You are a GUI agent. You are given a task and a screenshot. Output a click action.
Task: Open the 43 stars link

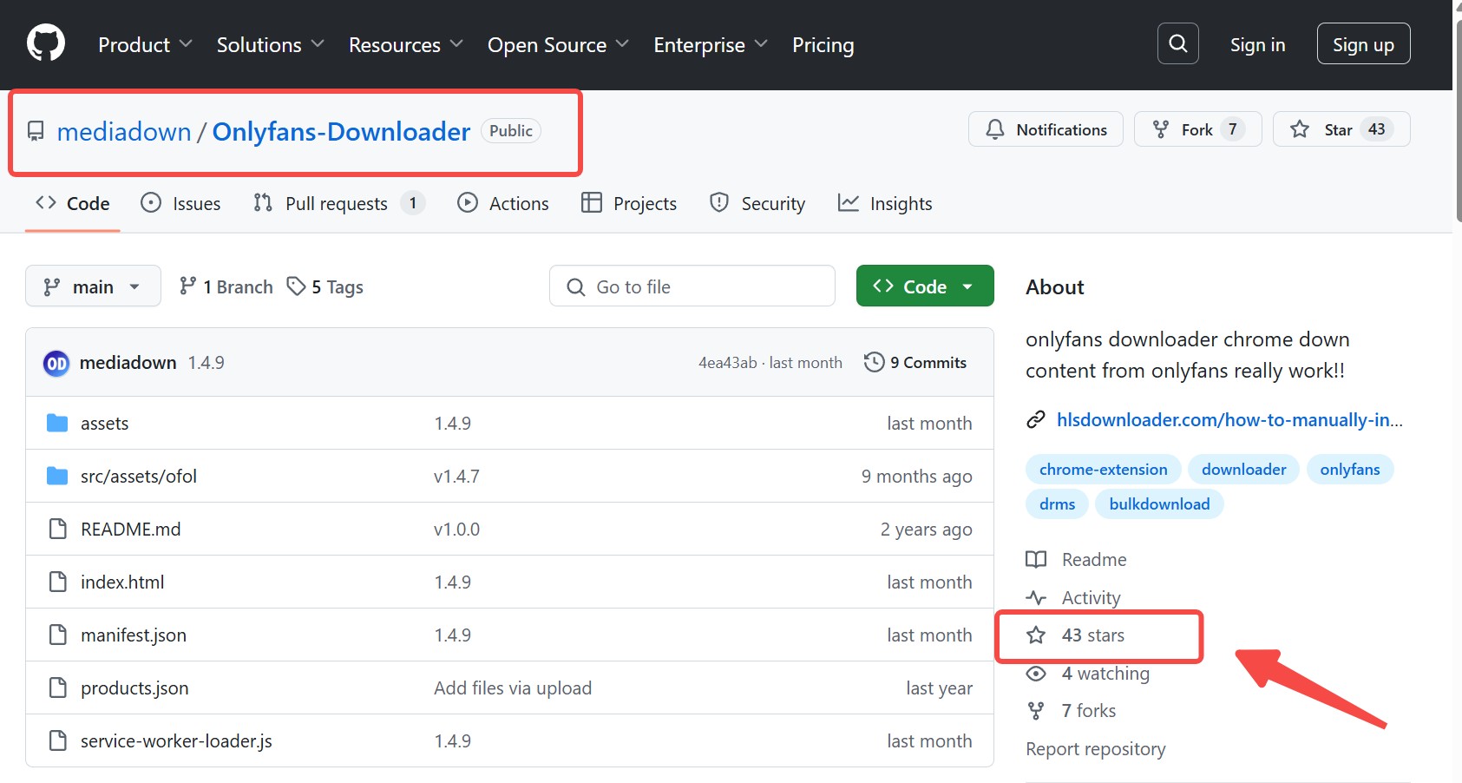tap(1093, 635)
